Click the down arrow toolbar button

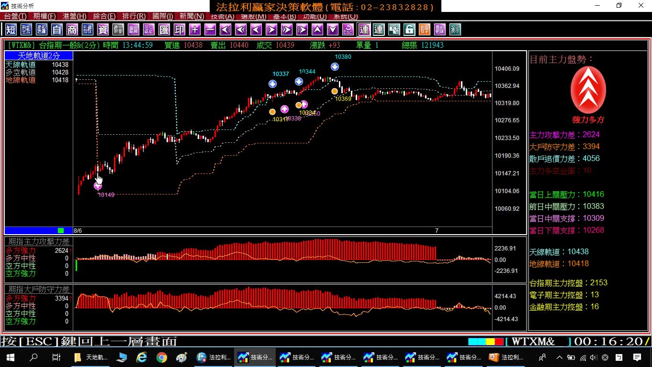pos(333,30)
